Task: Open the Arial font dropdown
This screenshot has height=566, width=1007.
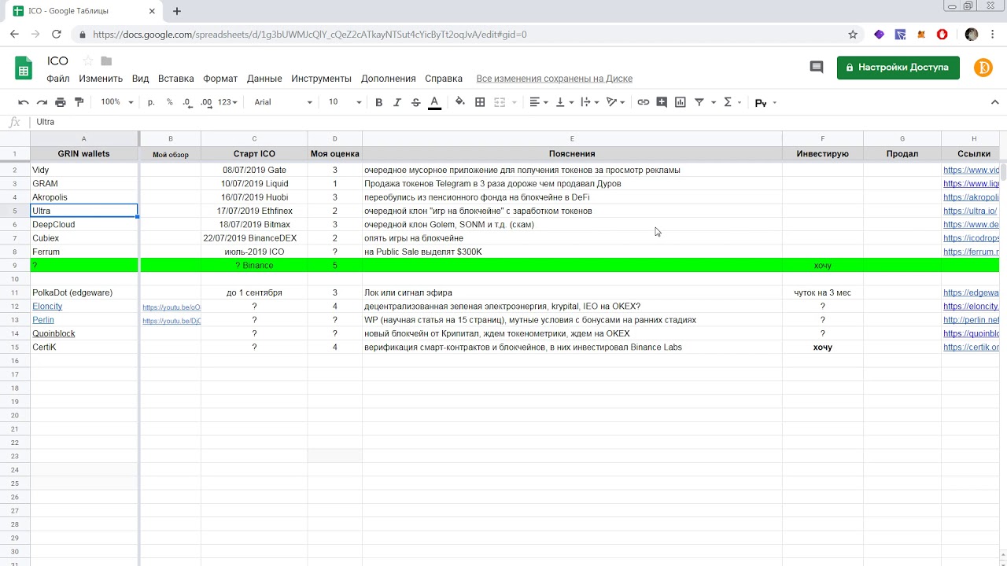Action: (x=282, y=102)
